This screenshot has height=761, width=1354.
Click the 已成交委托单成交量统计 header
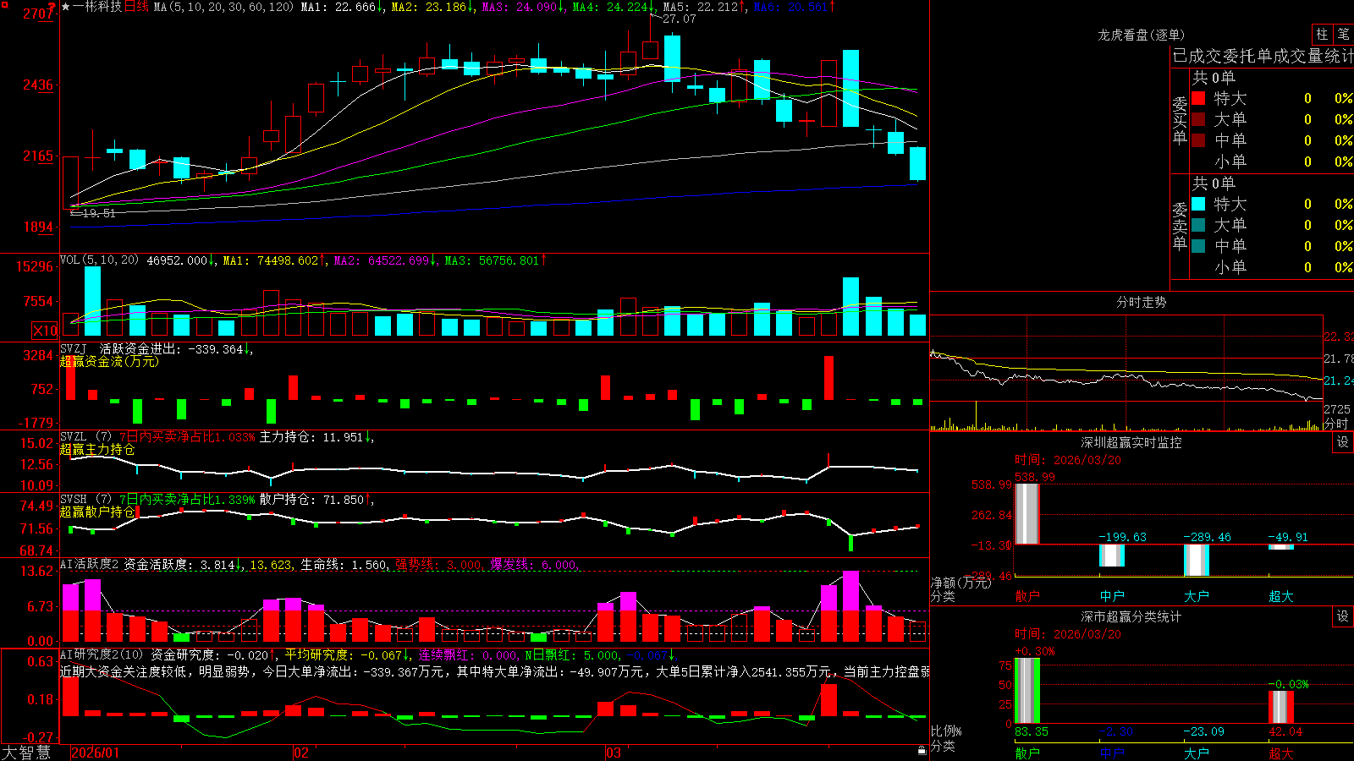click(x=1263, y=56)
